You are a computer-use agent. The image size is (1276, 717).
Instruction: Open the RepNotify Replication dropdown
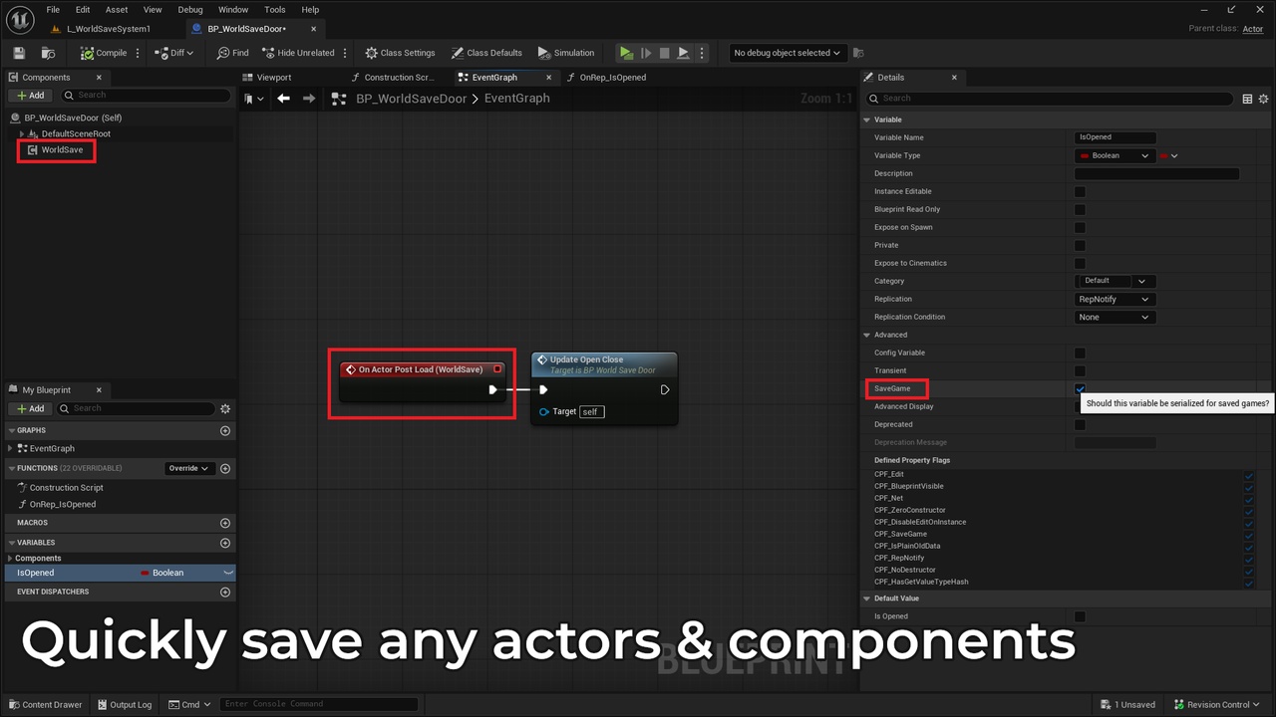[x=1115, y=299]
